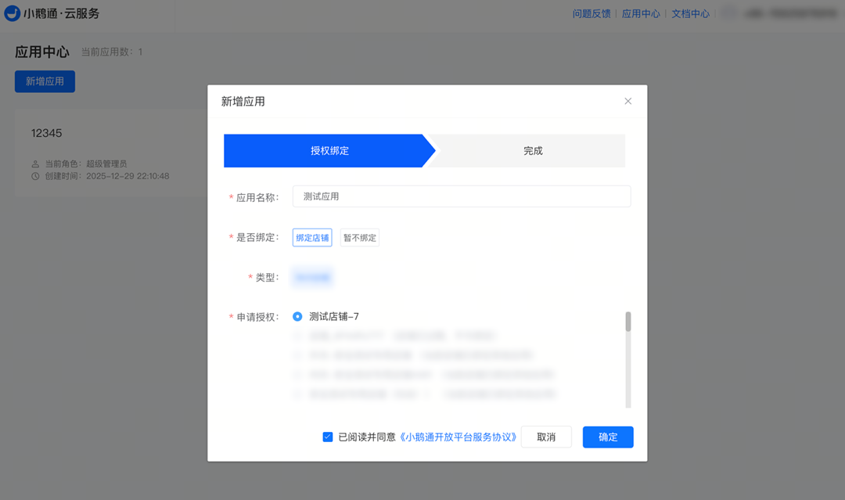Image resolution: width=845 pixels, height=500 pixels.
Task: Select the 暂不绑定 option
Action: (x=360, y=238)
